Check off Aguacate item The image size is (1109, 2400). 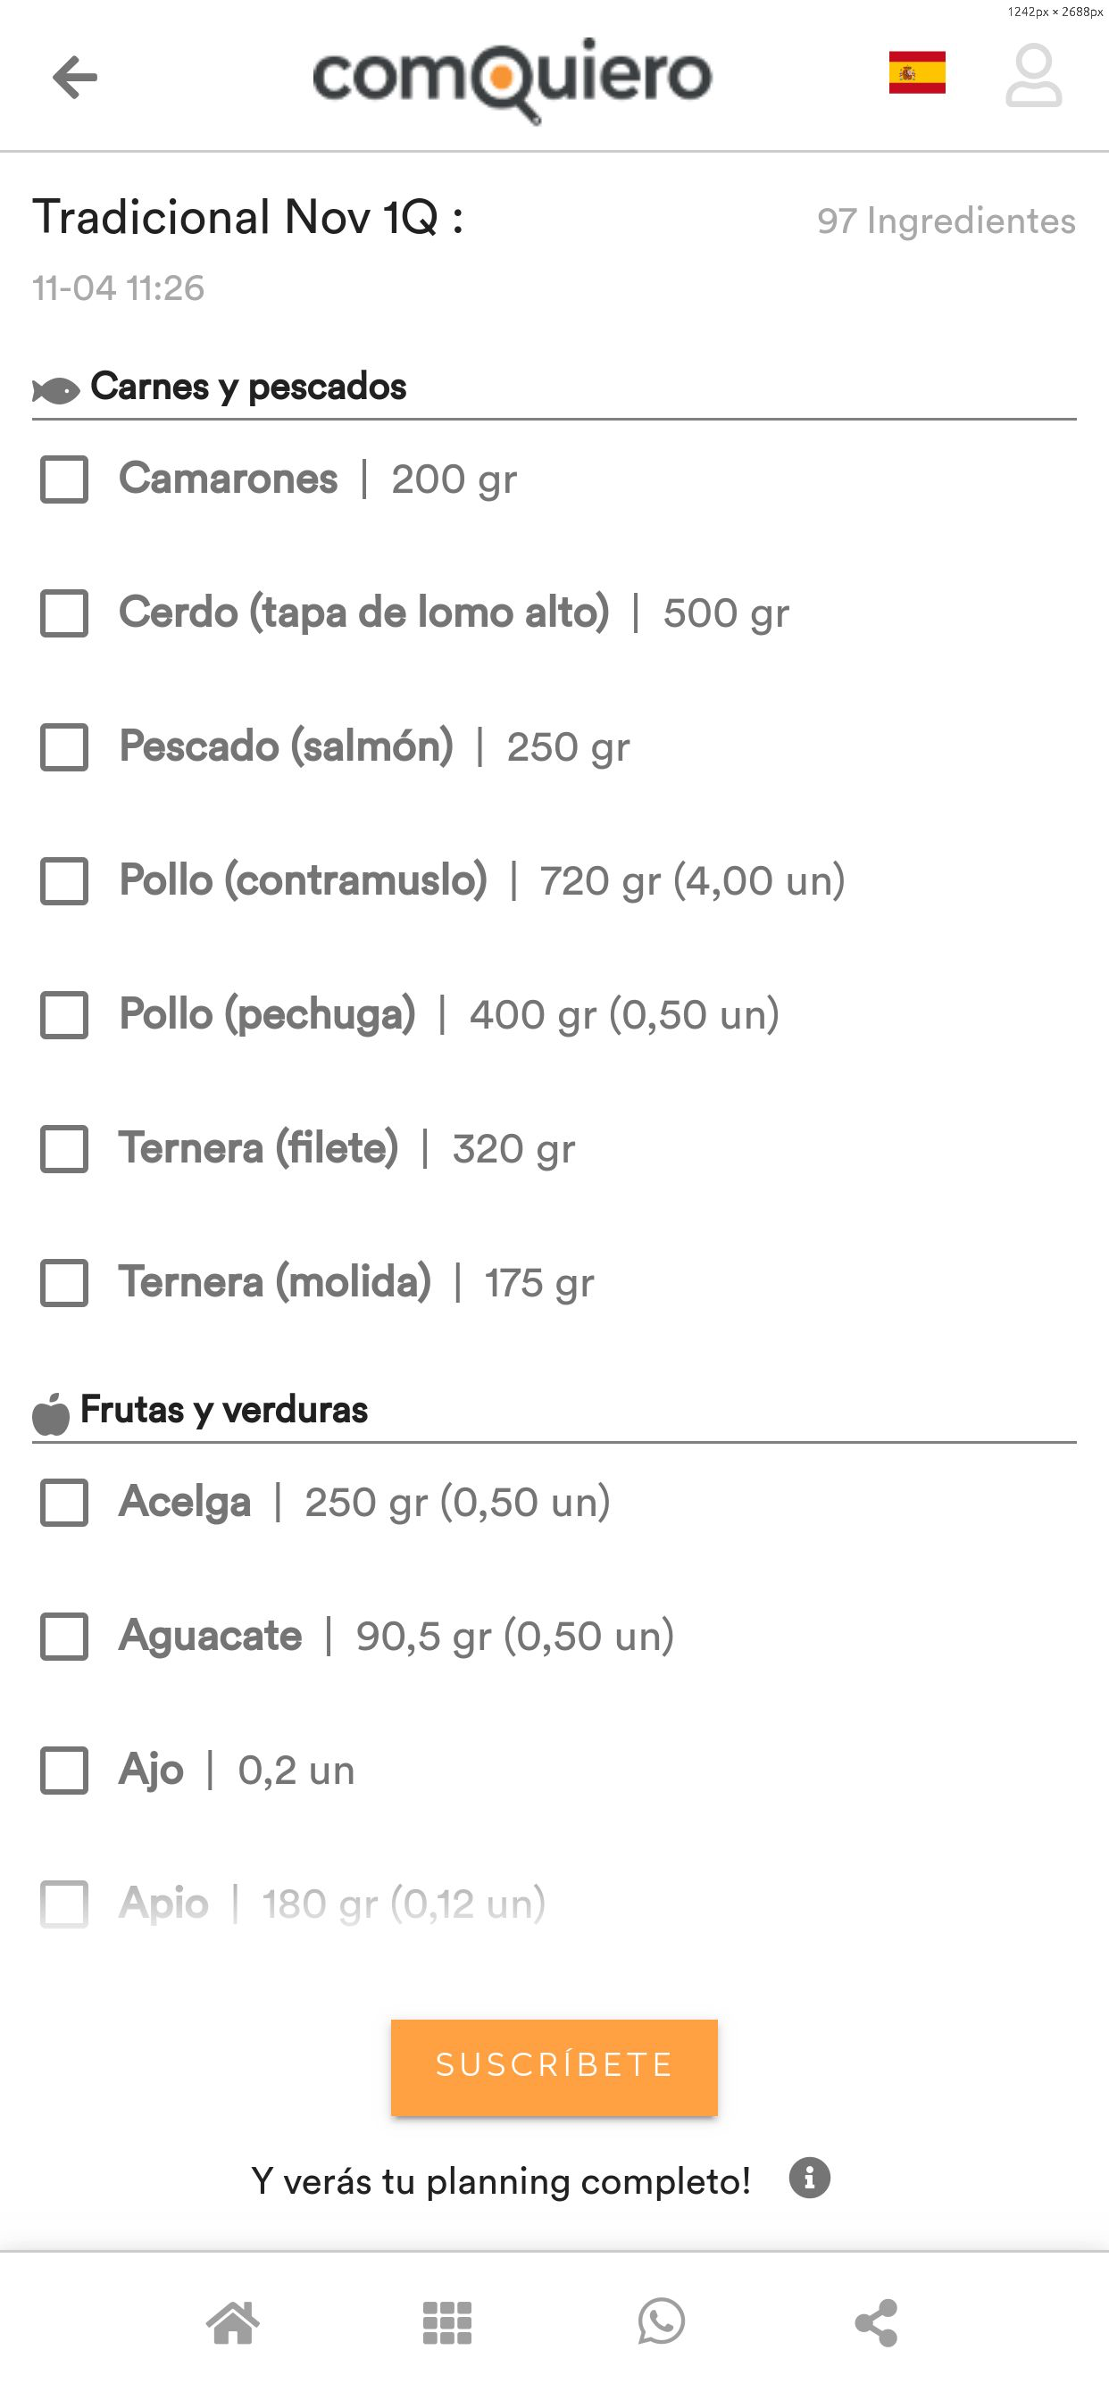tap(64, 1636)
